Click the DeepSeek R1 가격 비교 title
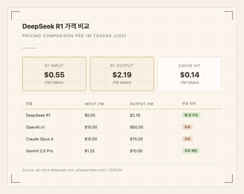This screenshot has height=194, width=244. pyautogui.click(x=56, y=26)
